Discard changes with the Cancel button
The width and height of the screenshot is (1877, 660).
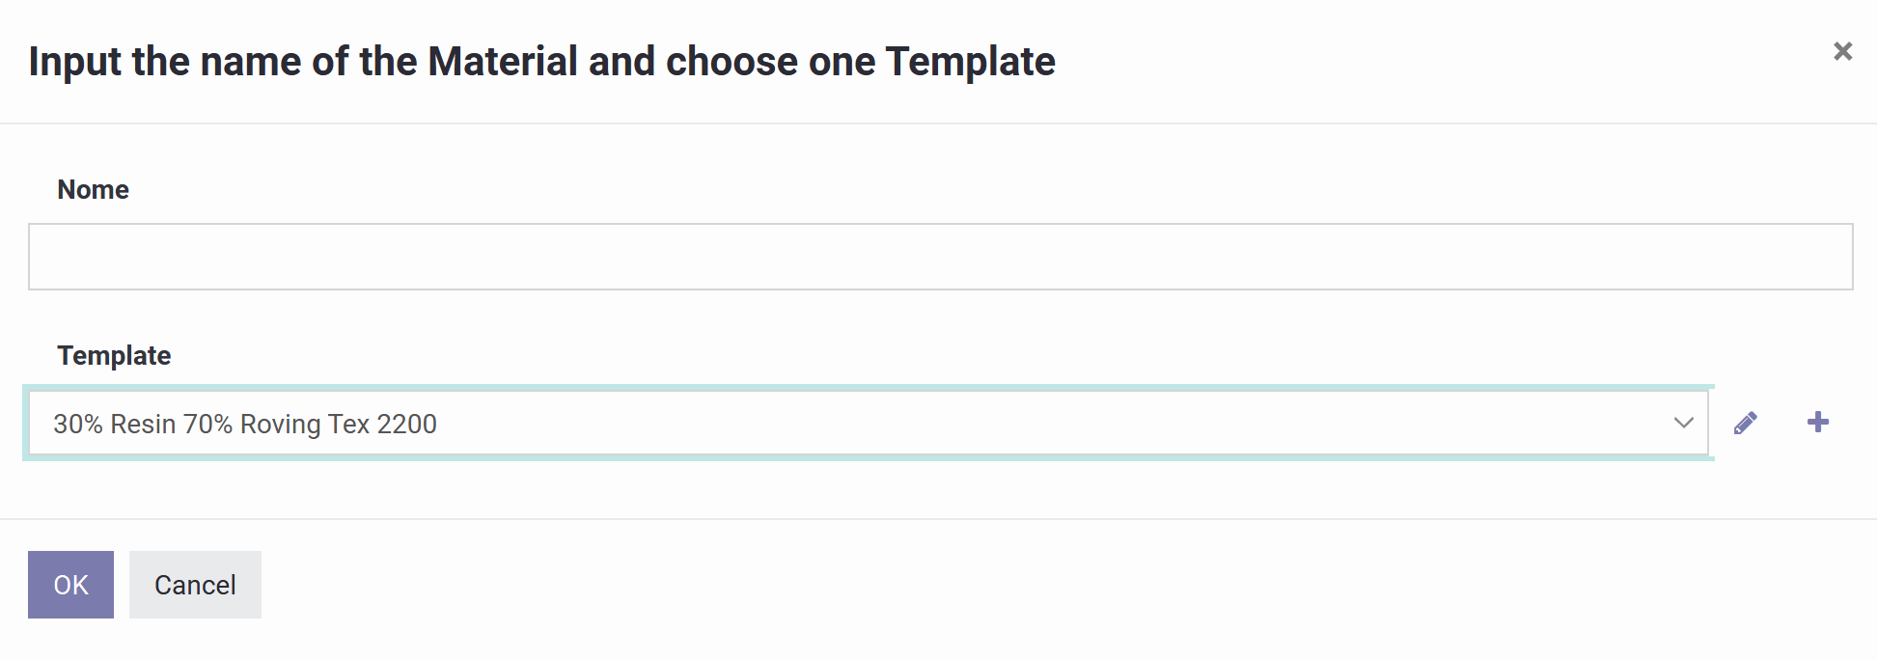[x=195, y=585]
